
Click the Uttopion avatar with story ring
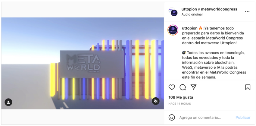tap(173, 30)
